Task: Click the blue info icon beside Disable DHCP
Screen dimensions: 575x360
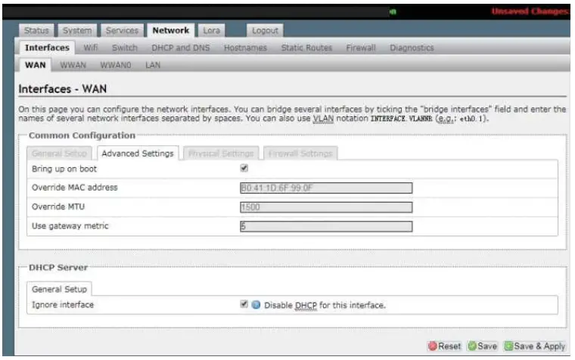Action: (x=256, y=305)
